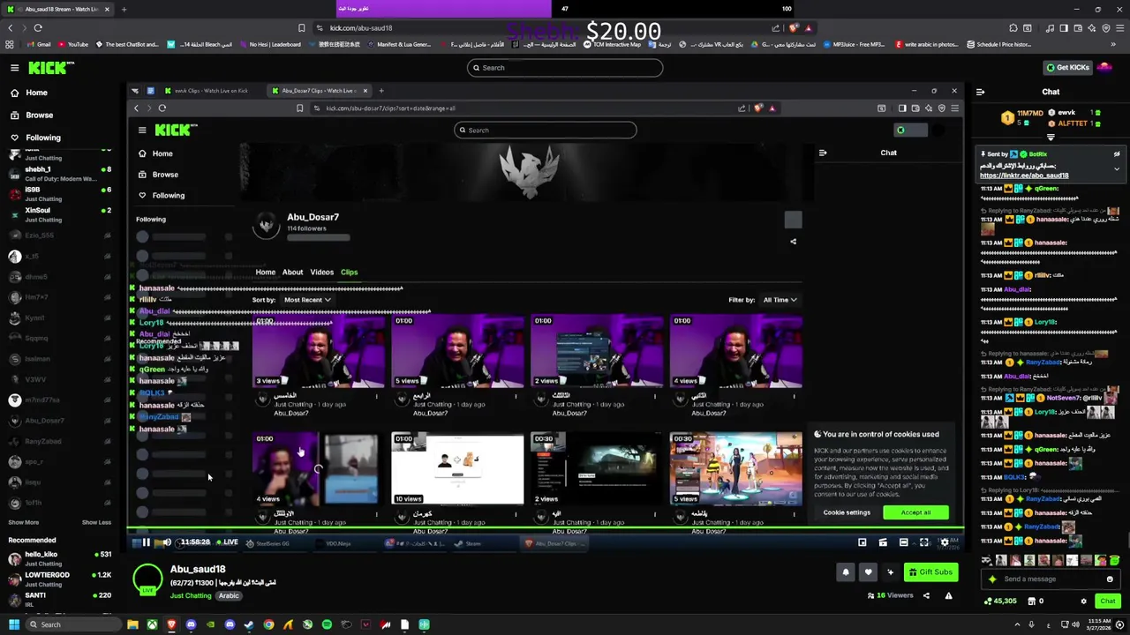Open the Home tab on Abu_Dosar7 page
Screen dimensions: 1130x635
pos(266,273)
